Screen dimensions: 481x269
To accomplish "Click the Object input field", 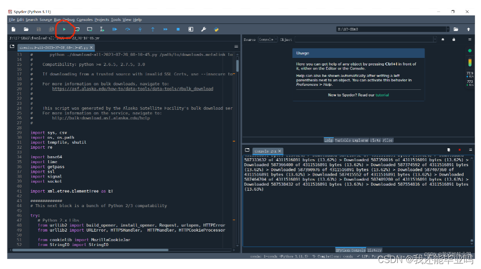I will click(x=364, y=39).
